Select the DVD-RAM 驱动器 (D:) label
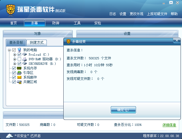The width and height of the screenshot is (182, 139). point(45,59)
